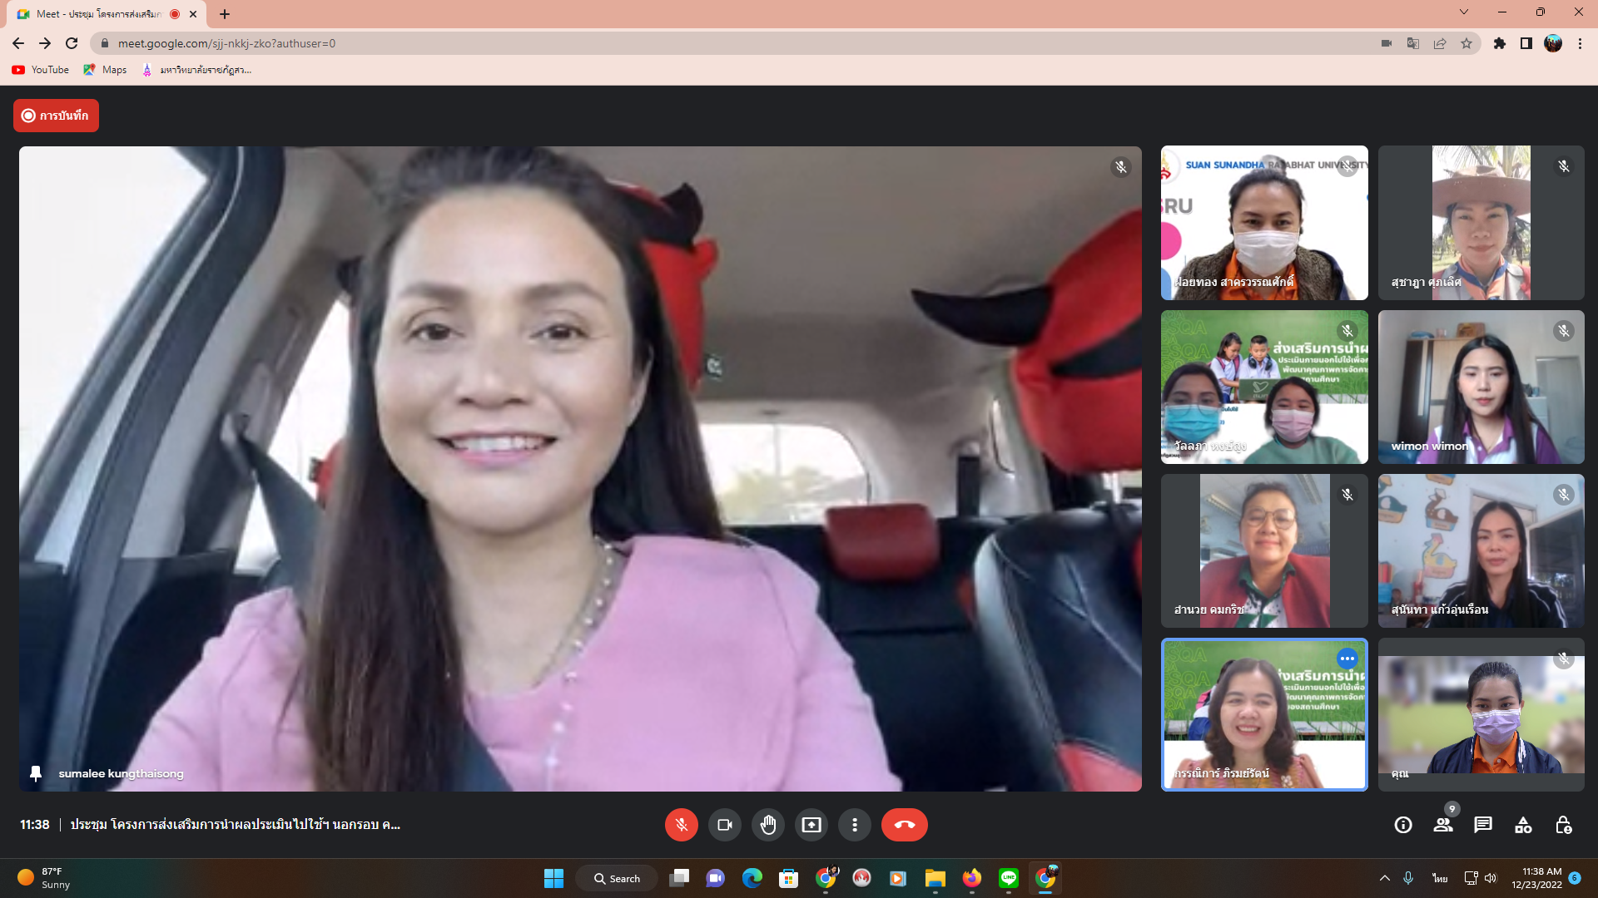This screenshot has width=1598, height=898.
Task: Unpin sumalee kungthaisong's pin icon
Action: tap(36, 773)
